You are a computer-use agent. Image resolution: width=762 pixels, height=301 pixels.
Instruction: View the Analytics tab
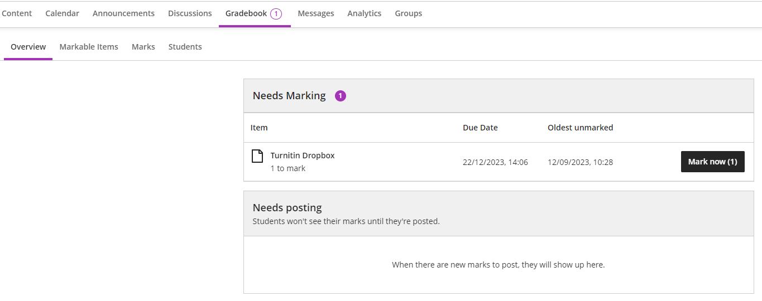tap(364, 13)
